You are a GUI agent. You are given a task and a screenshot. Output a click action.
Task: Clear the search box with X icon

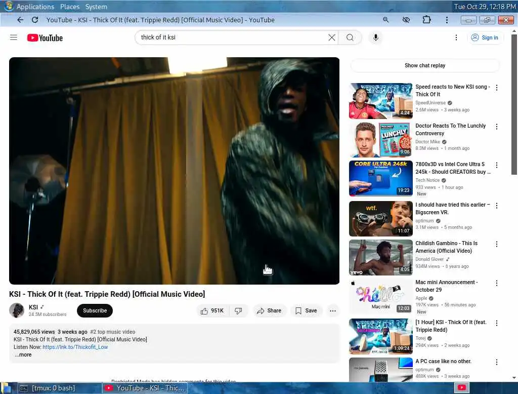332,37
